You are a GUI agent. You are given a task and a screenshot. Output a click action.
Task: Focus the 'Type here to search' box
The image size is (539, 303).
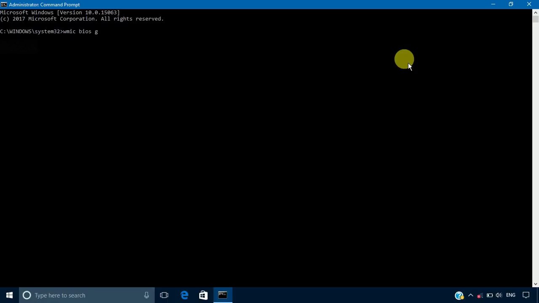point(87,295)
